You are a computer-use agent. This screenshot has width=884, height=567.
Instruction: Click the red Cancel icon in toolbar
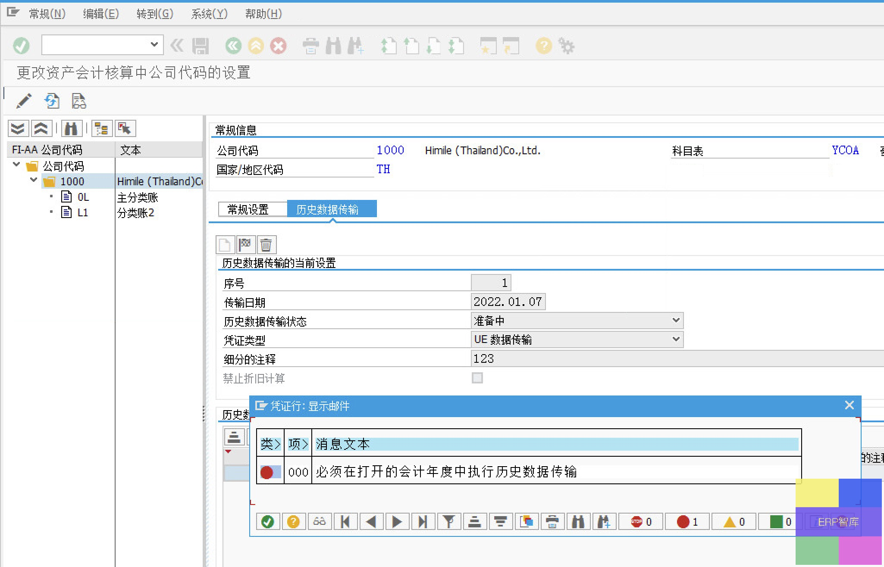click(x=278, y=46)
